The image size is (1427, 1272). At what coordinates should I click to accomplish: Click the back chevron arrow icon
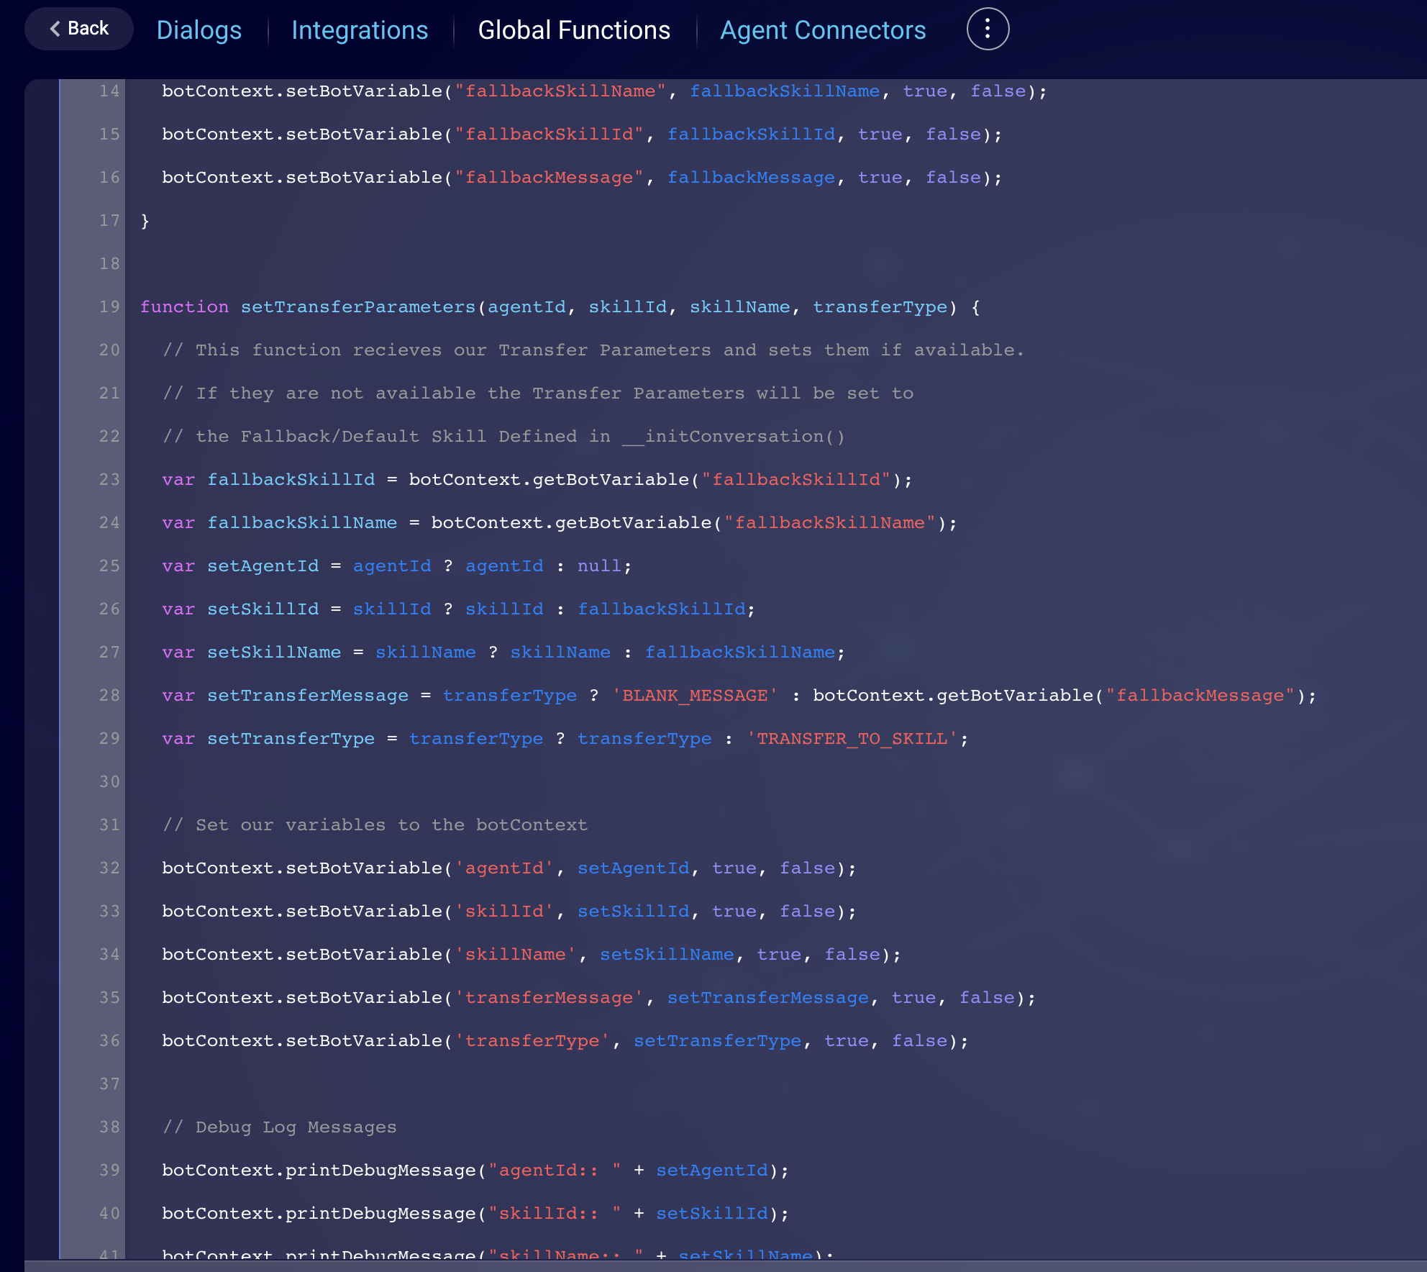point(55,29)
